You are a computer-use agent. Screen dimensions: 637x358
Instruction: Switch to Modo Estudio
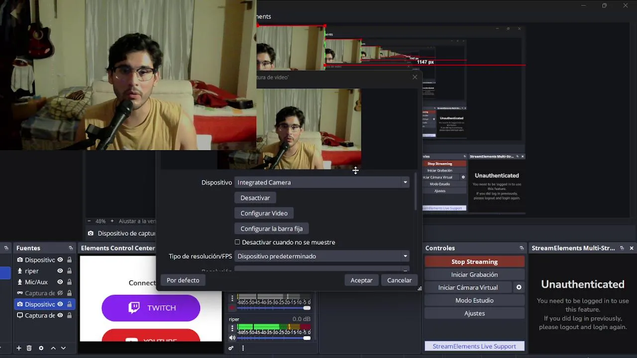click(474, 300)
